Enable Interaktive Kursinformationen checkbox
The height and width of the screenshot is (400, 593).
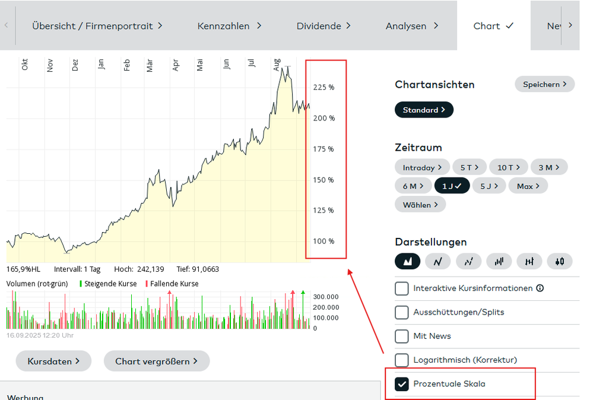[x=402, y=288]
